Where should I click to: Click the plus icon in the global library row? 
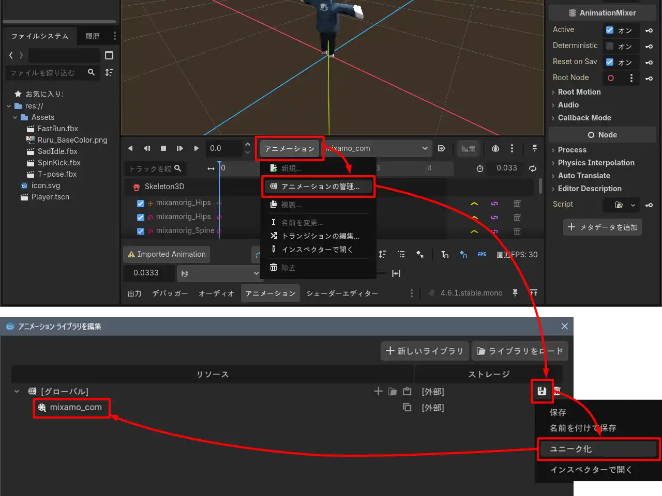378,392
